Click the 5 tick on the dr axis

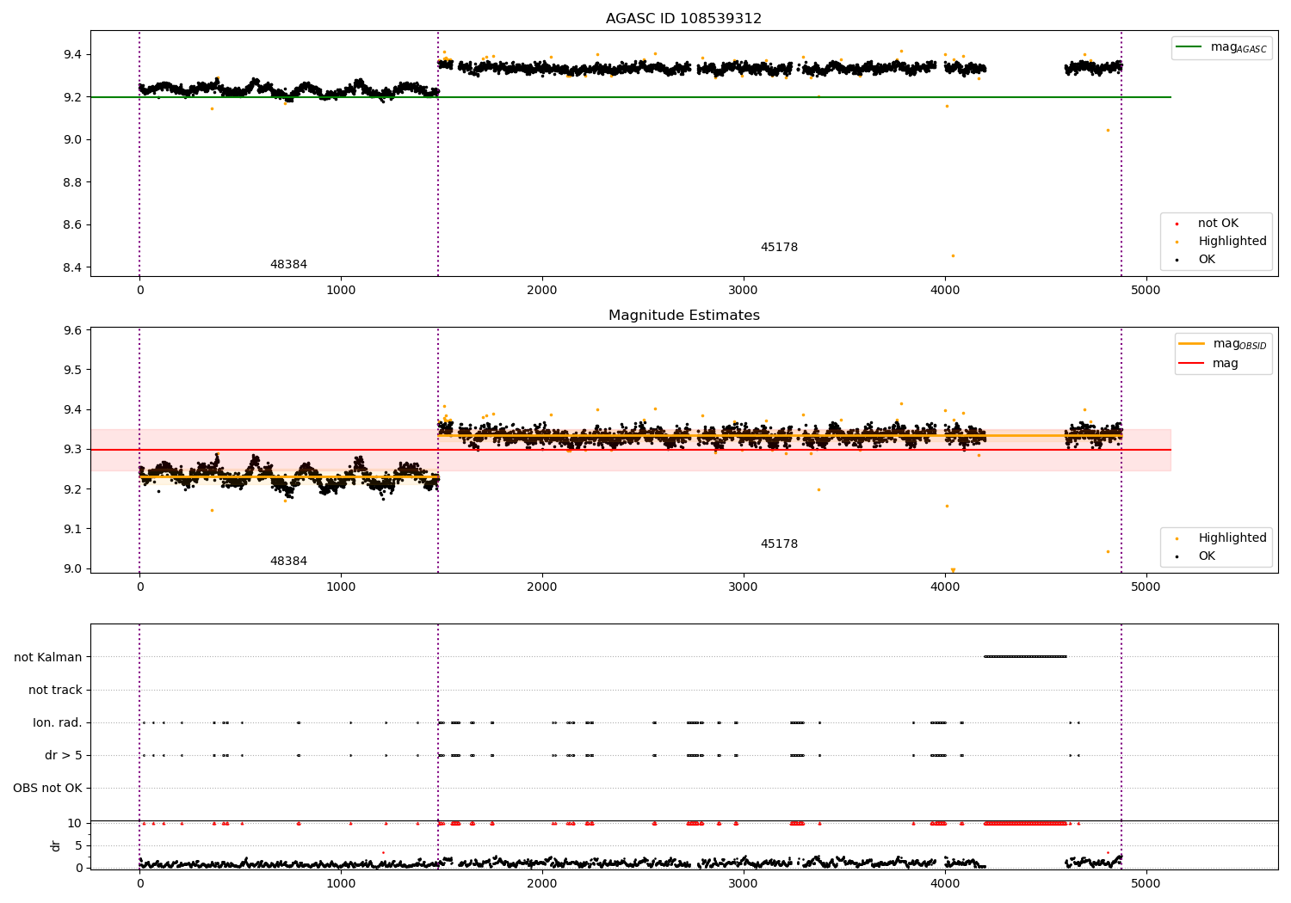coord(79,846)
